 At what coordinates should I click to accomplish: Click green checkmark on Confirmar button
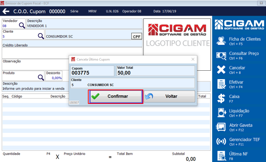[x=95, y=96]
